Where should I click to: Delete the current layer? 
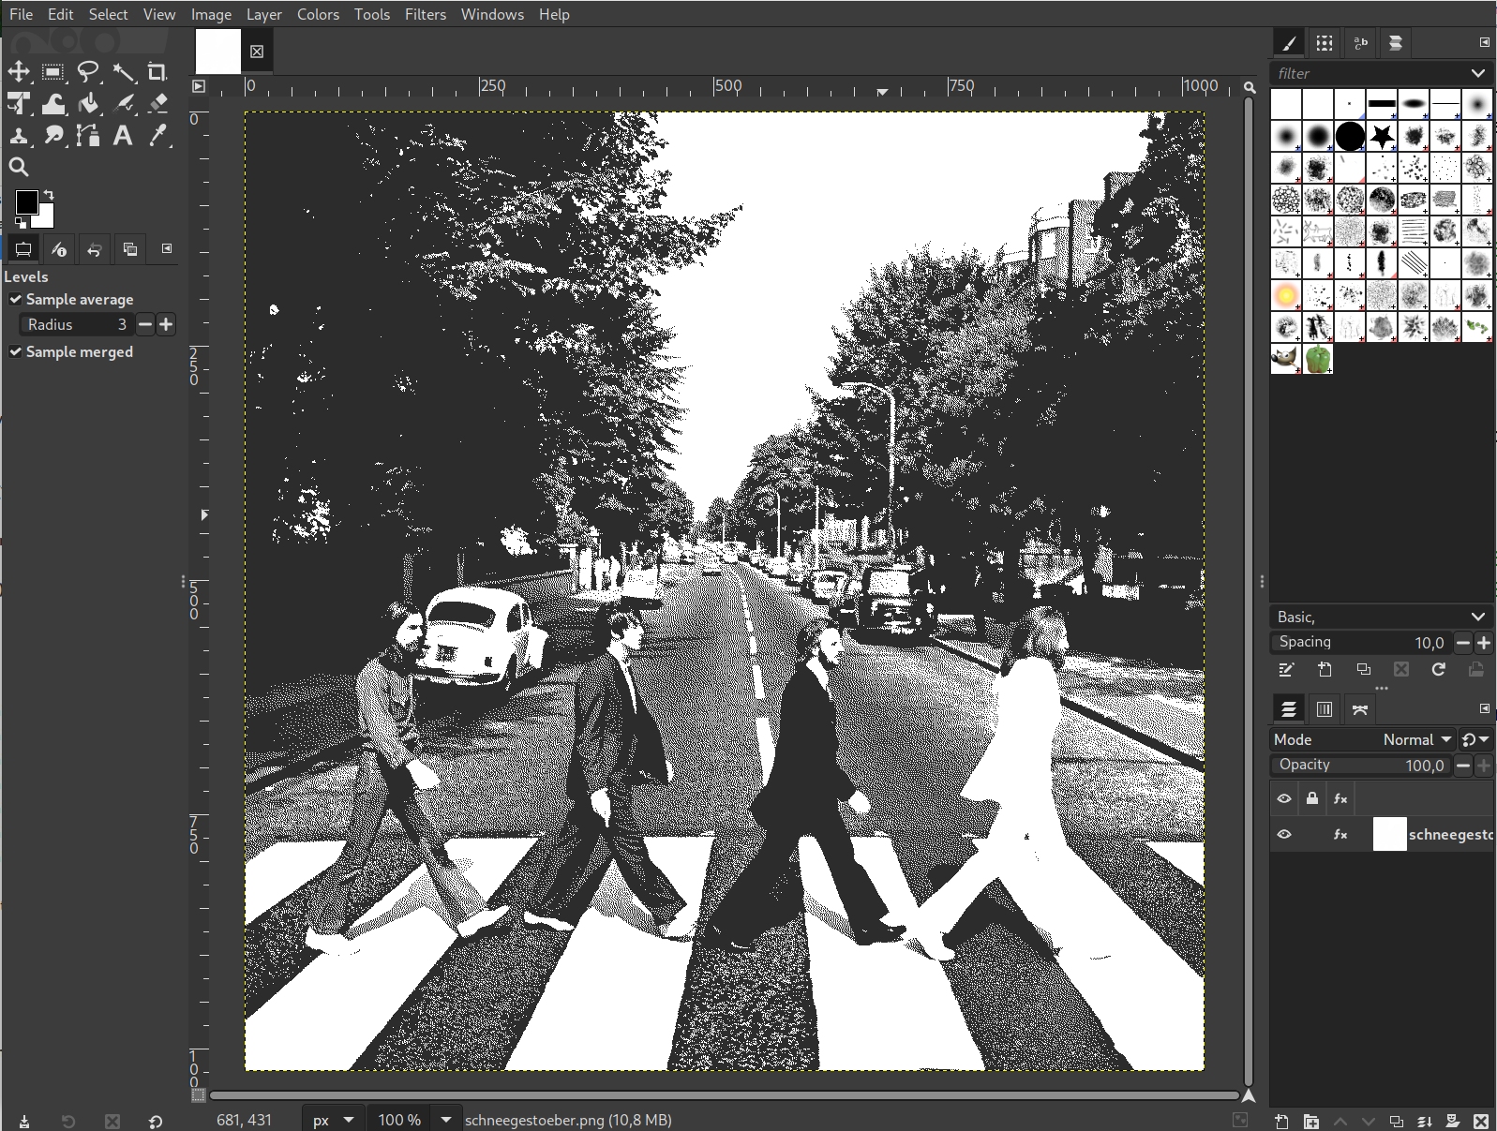pos(1481,1121)
